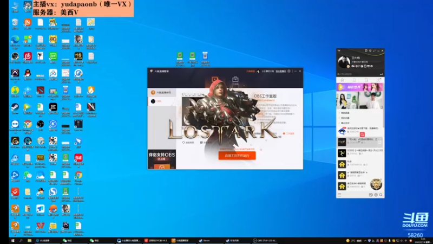This screenshot has width=433, height=244.
Task: Switch to the apps tab in YY window
Action: 378,80
